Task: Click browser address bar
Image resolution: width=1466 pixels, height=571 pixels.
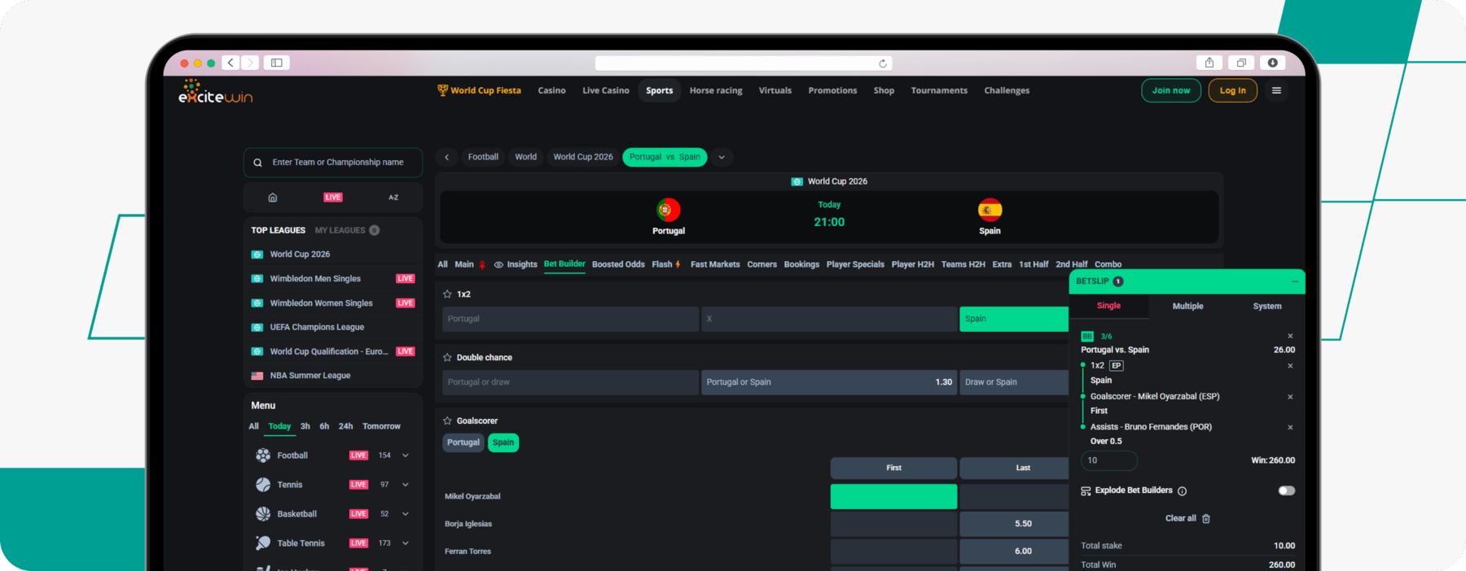Action: 744,63
